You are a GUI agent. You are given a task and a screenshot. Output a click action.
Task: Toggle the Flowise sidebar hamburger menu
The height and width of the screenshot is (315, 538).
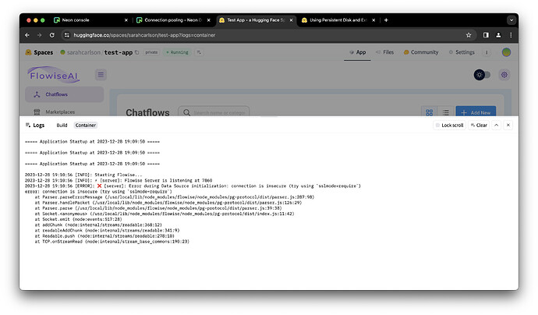(101, 74)
